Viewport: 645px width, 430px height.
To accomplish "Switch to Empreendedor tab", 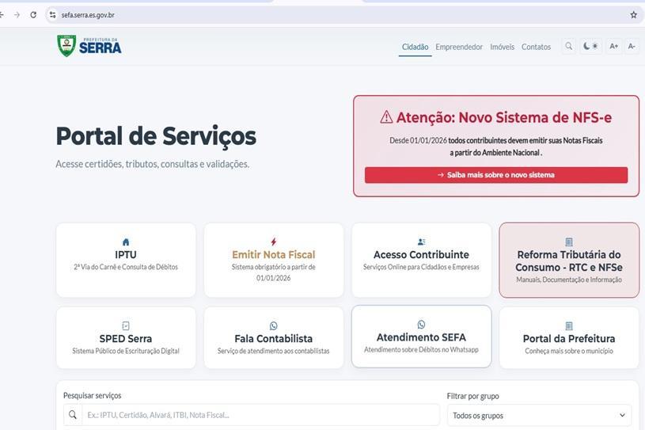I will (459, 47).
